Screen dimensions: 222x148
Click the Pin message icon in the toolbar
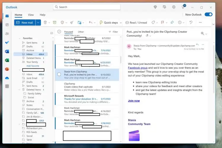(172, 22)
